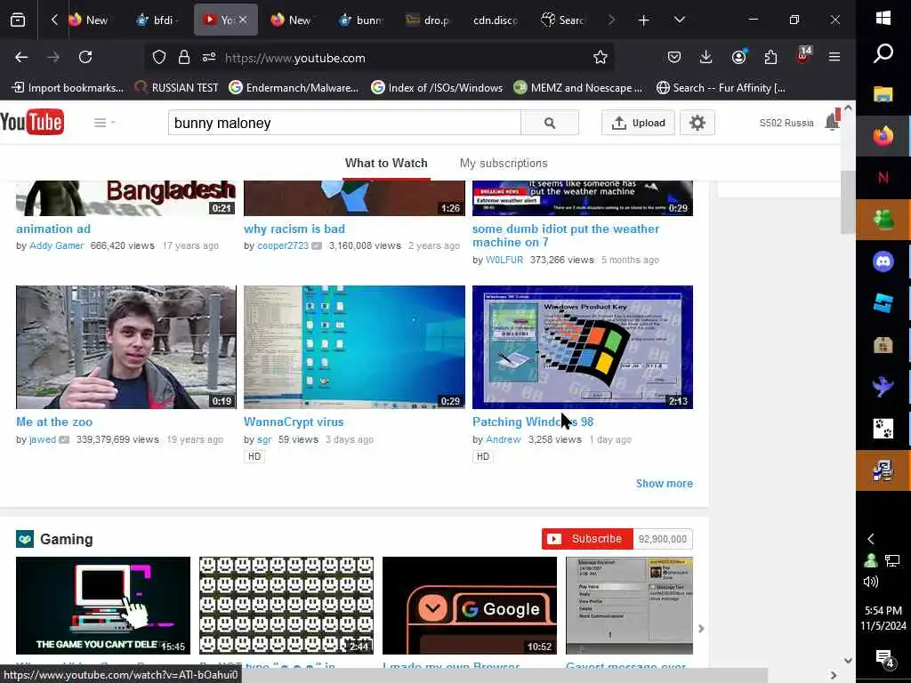Play the WannaCrypt virus thumbnail
The height and width of the screenshot is (683, 911).
354,348
